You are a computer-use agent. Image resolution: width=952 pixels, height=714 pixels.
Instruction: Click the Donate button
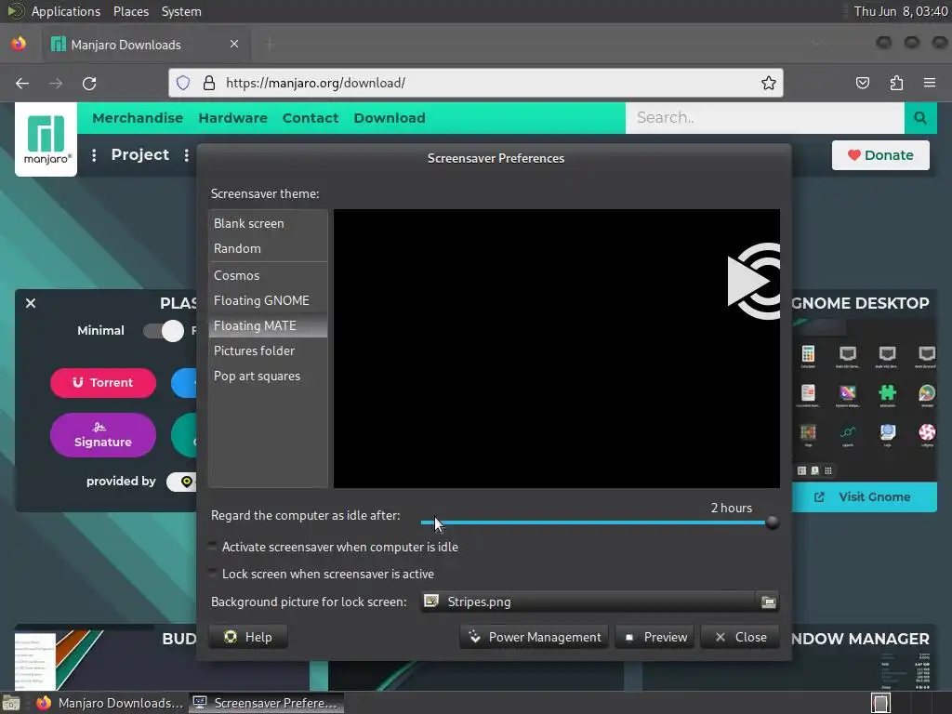click(880, 155)
